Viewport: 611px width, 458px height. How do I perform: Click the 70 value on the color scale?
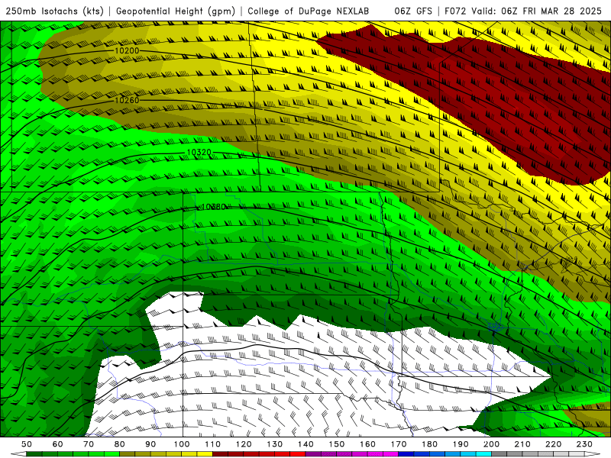(x=89, y=444)
